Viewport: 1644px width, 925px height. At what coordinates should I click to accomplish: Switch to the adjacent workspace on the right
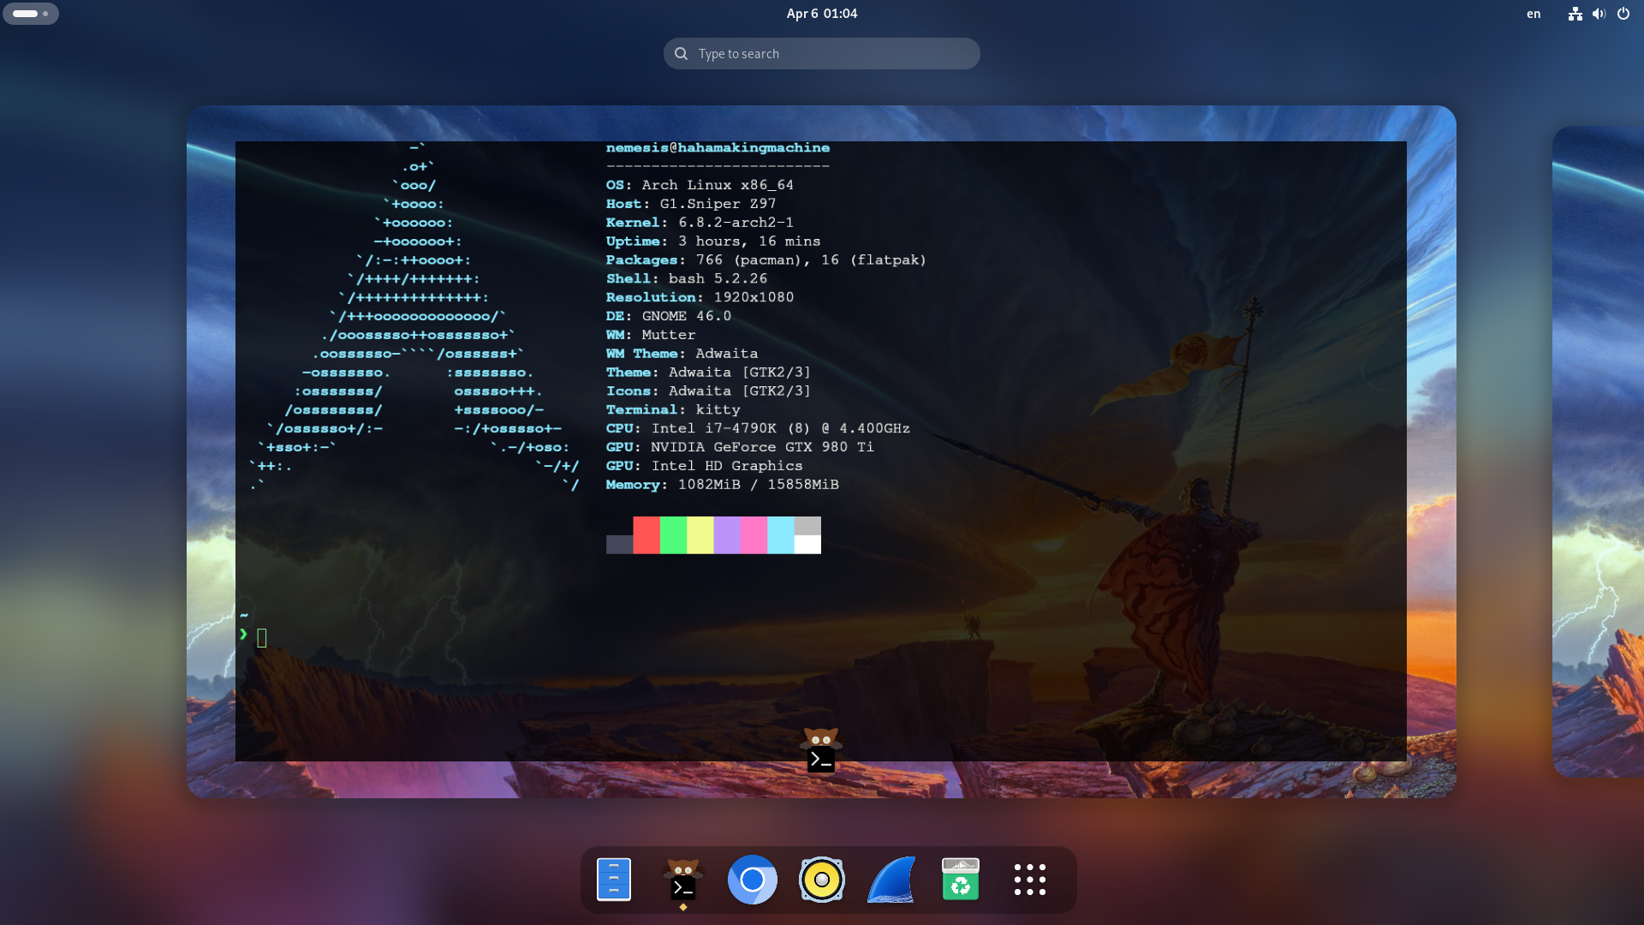tap(1599, 451)
